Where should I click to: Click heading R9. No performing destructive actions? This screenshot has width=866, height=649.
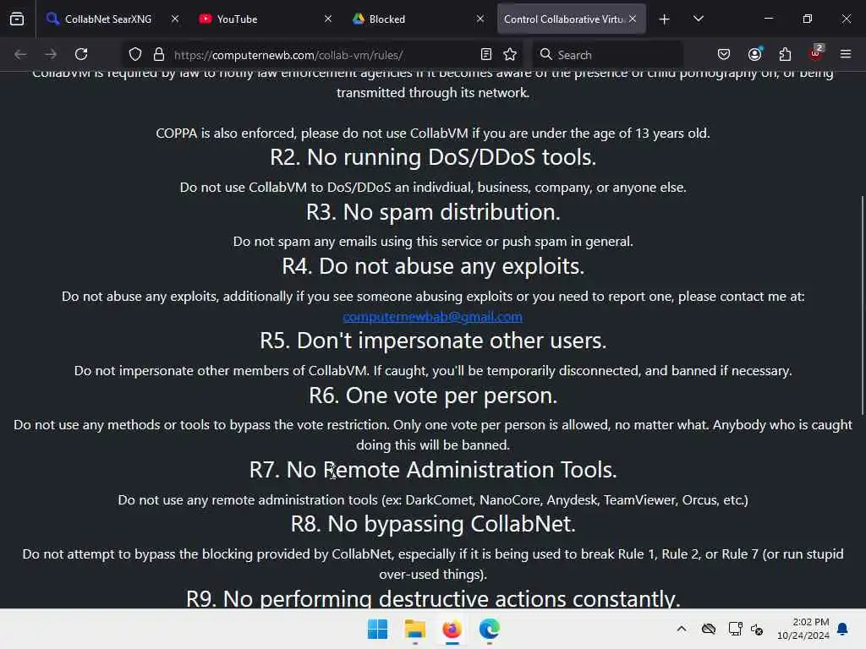click(433, 598)
